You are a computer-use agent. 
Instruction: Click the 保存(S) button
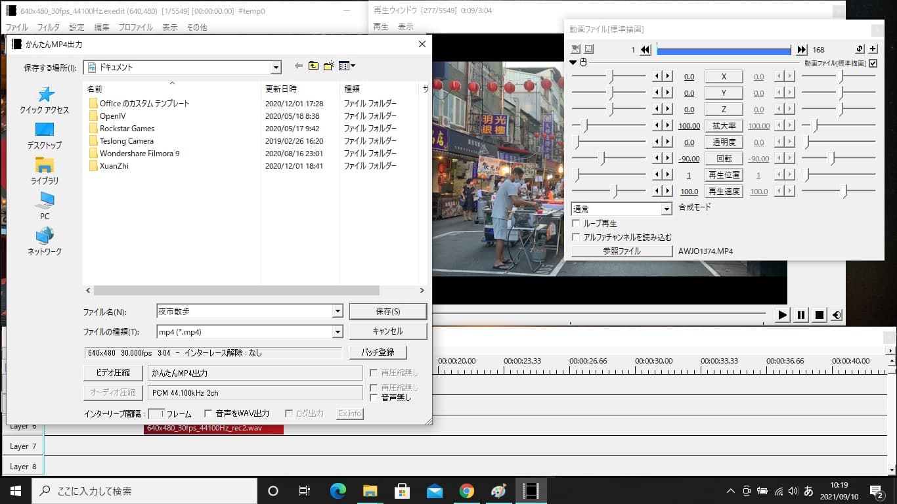tap(387, 311)
